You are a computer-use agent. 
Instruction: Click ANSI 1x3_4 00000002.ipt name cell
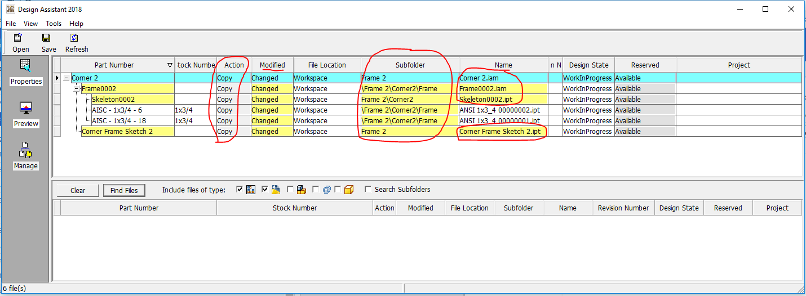(503, 110)
